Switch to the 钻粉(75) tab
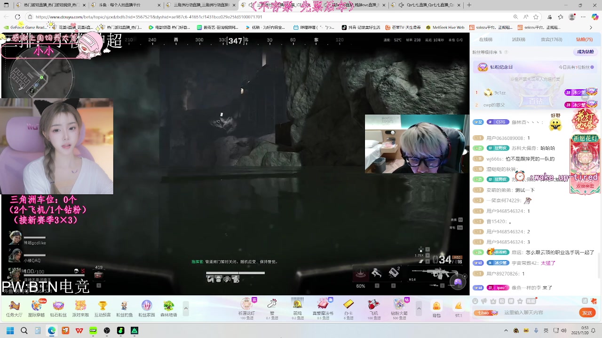This screenshot has height=338, width=602. pos(584,40)
